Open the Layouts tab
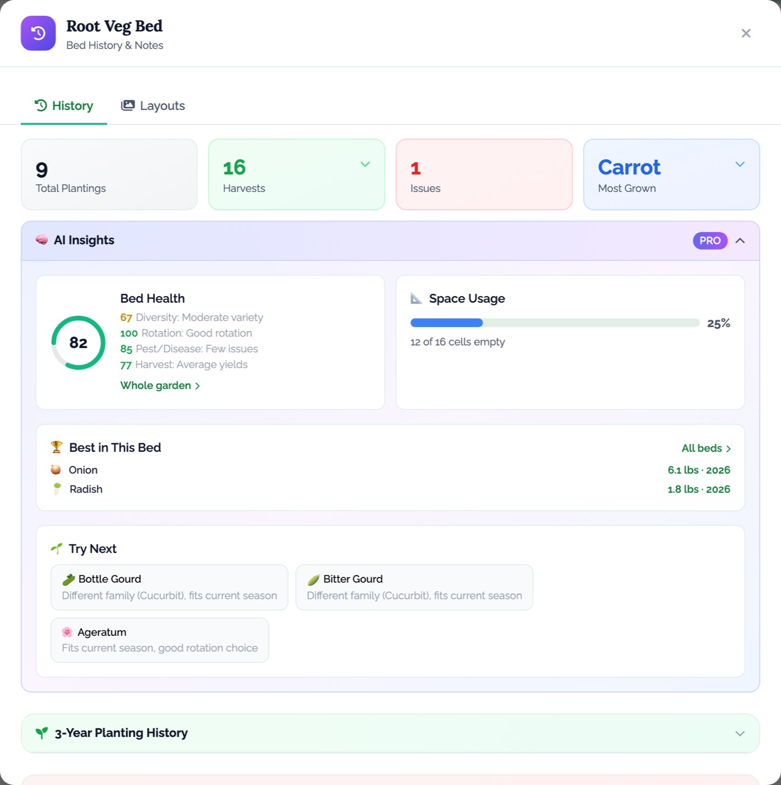 pos(153,106)
